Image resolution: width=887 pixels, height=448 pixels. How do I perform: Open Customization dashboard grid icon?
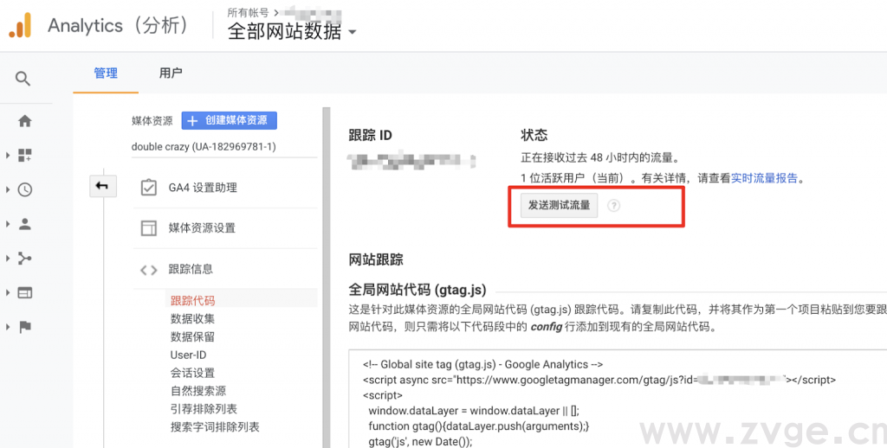pyautogui.click(x=25, y=156)
